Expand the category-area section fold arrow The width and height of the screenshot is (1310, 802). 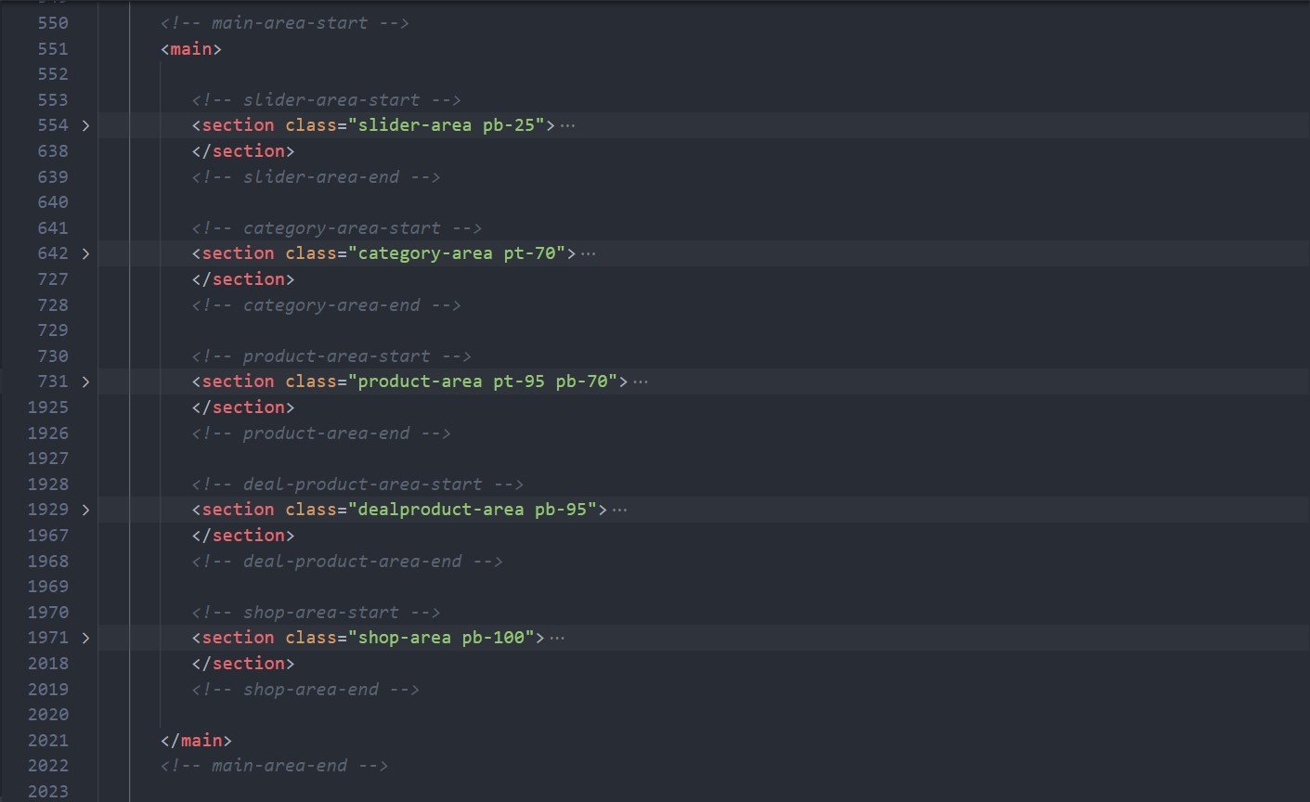point(85,253)
